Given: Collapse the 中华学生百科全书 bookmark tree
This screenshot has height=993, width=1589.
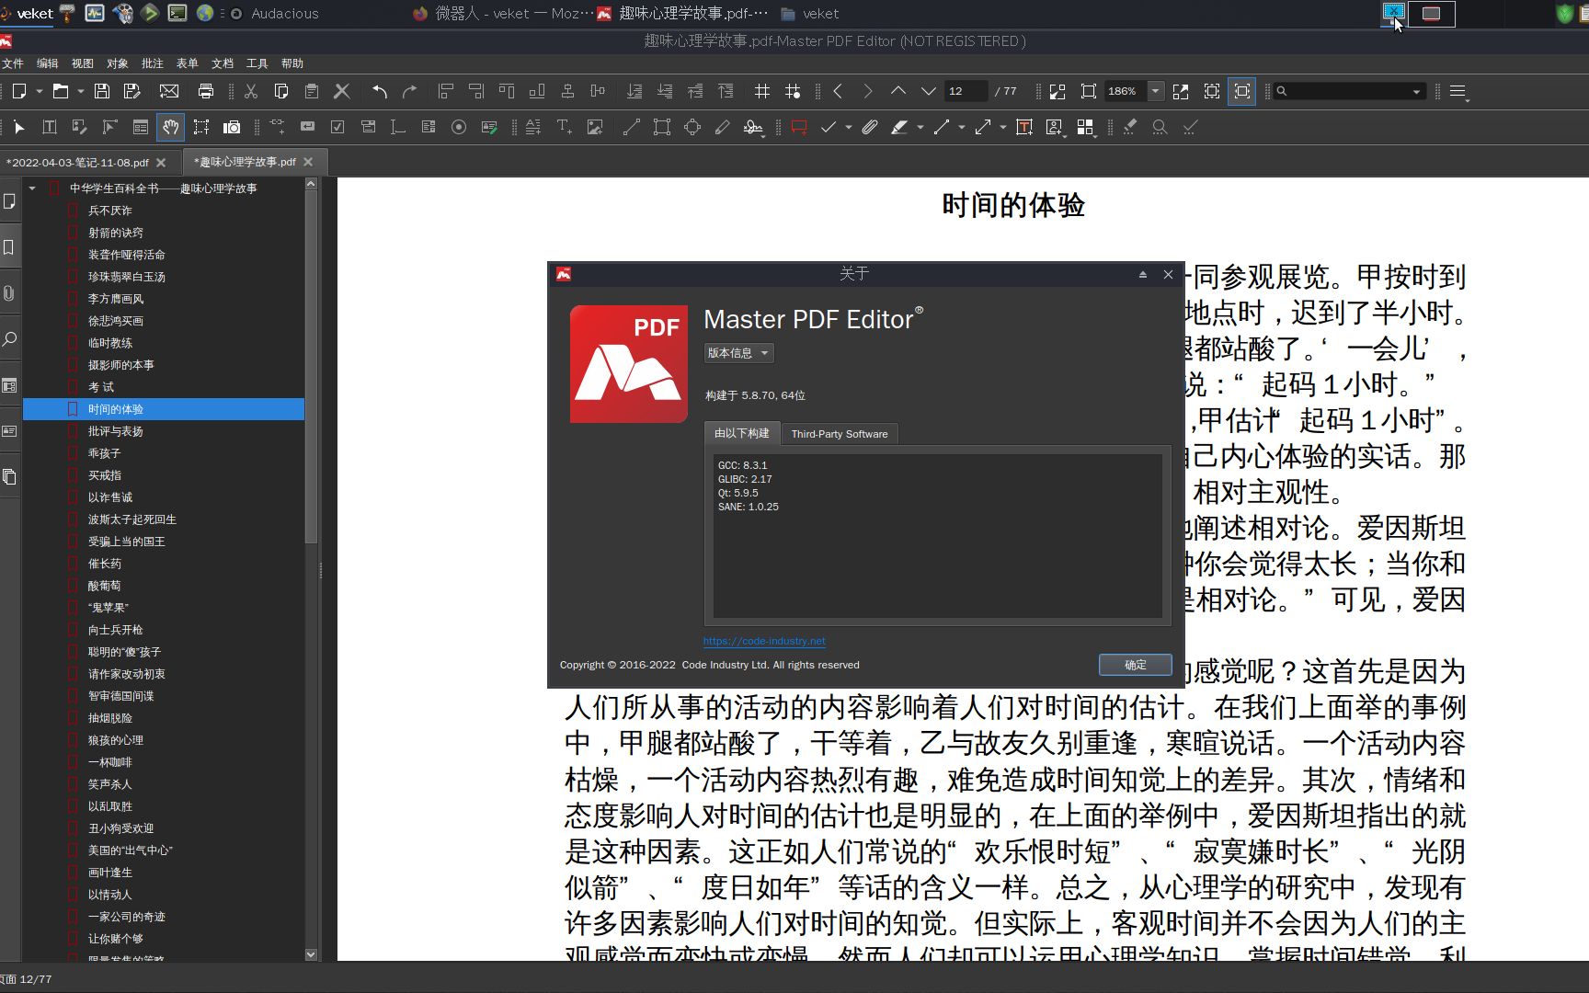Looking at the screenshot, I should pos(32,188).
